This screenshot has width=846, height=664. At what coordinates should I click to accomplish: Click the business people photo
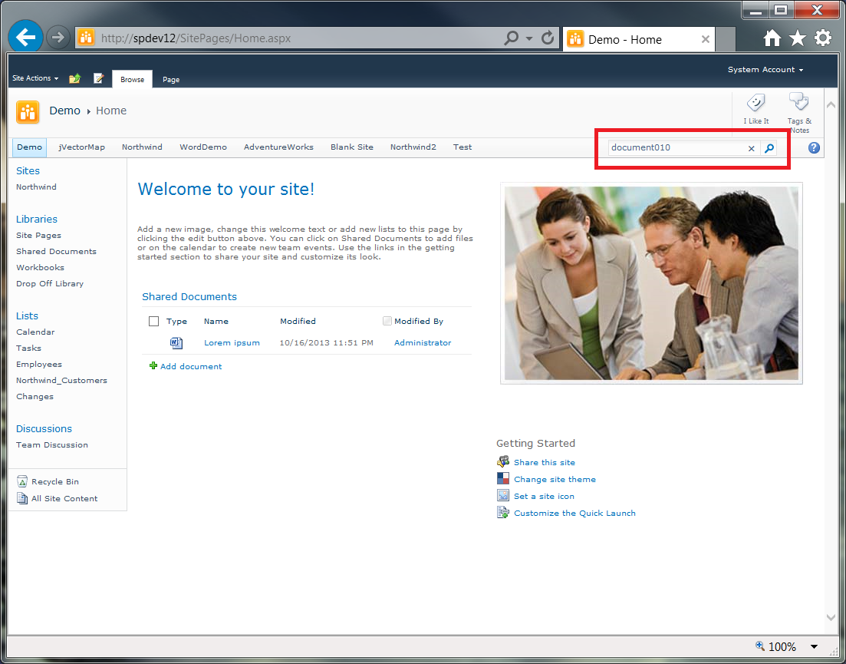click(651, 283)
